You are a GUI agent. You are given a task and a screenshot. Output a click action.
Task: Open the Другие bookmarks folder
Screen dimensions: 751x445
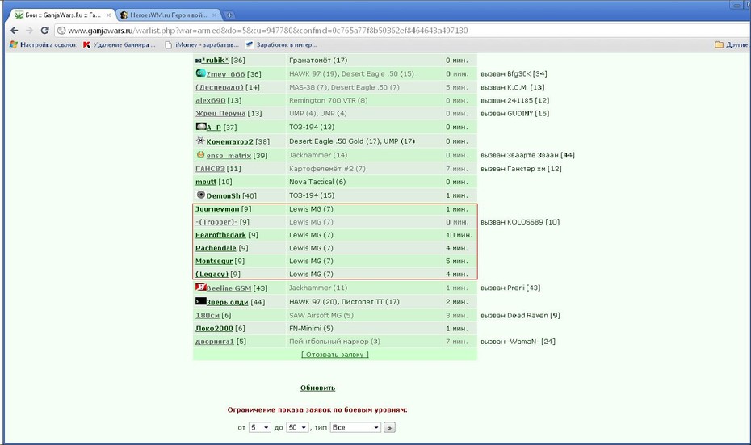pos(732,44)
